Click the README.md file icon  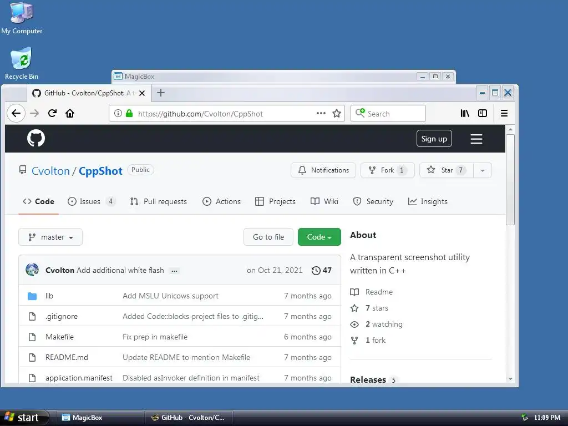pyautogui.click(x=32, y=357)
